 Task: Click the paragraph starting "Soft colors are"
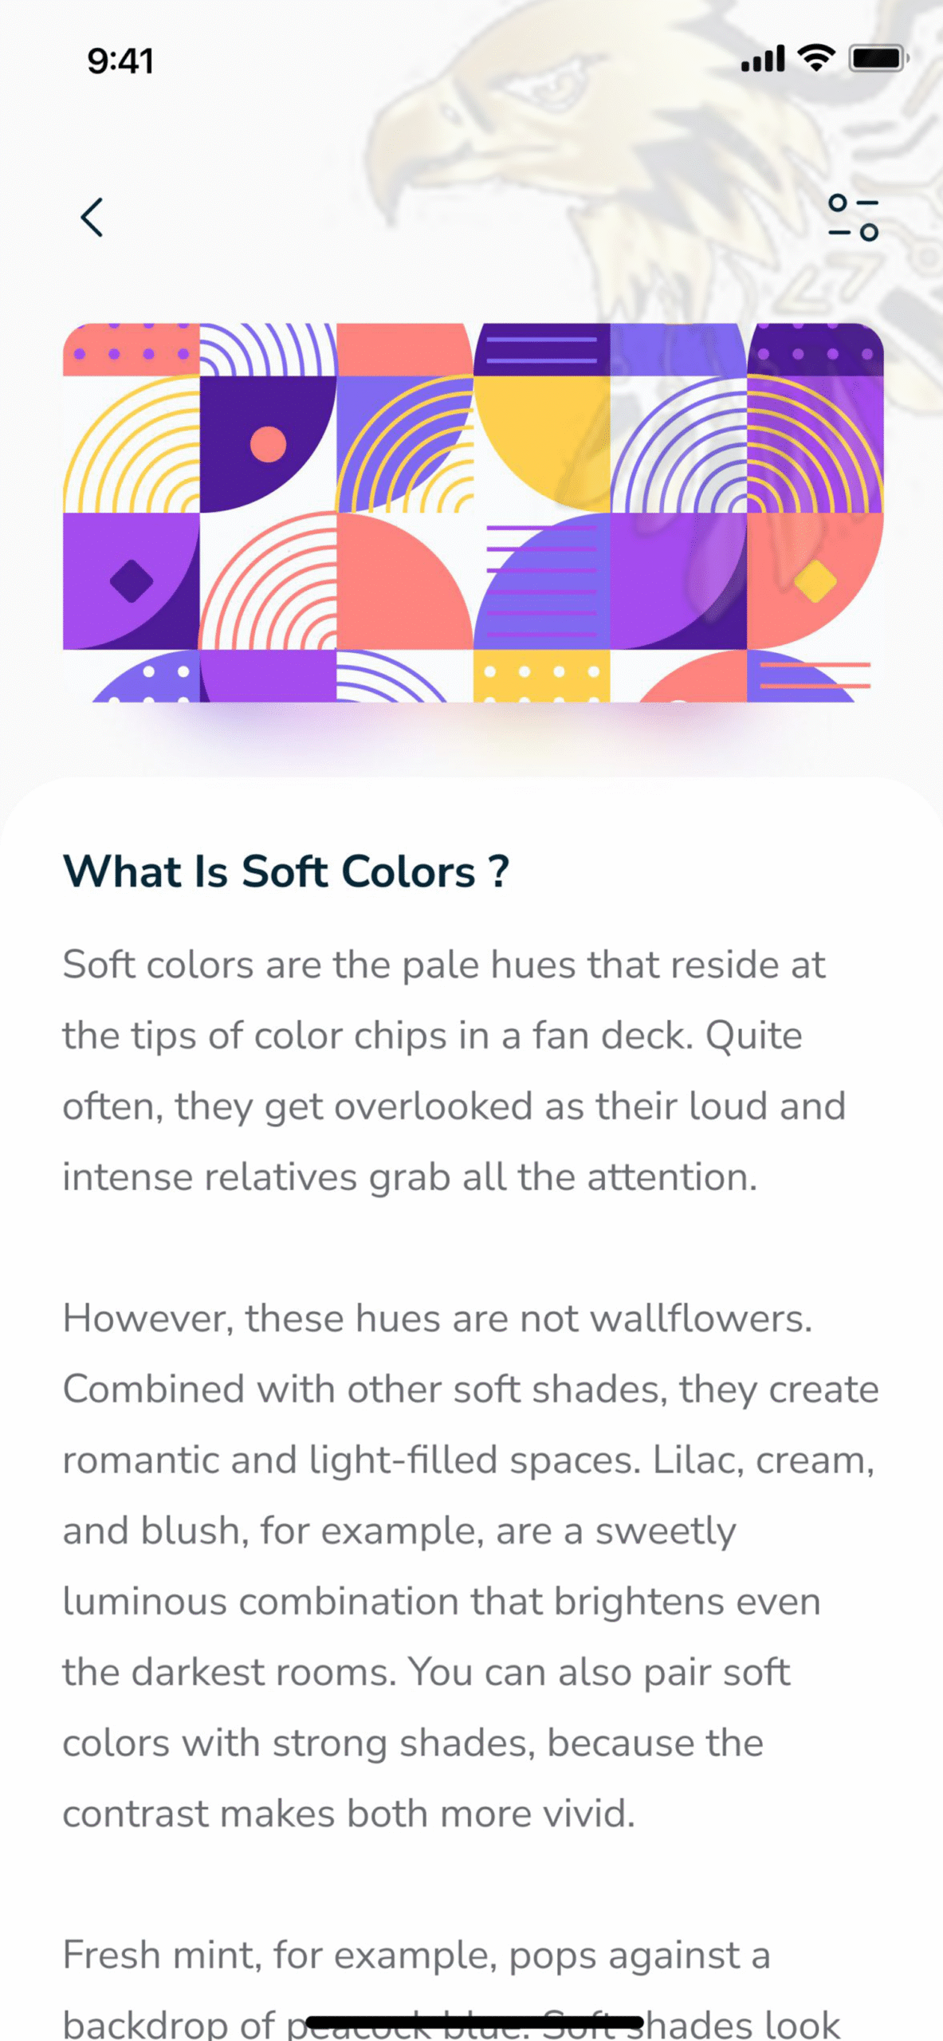[454, 1070]
